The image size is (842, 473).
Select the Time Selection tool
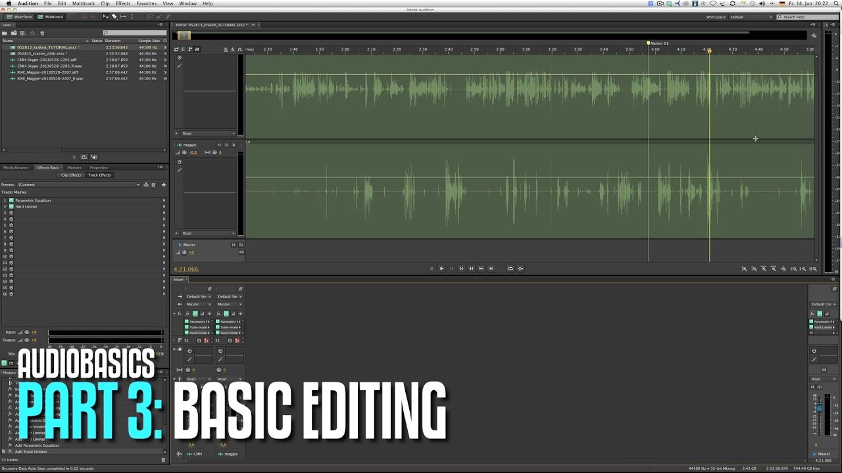coord(132,16)
